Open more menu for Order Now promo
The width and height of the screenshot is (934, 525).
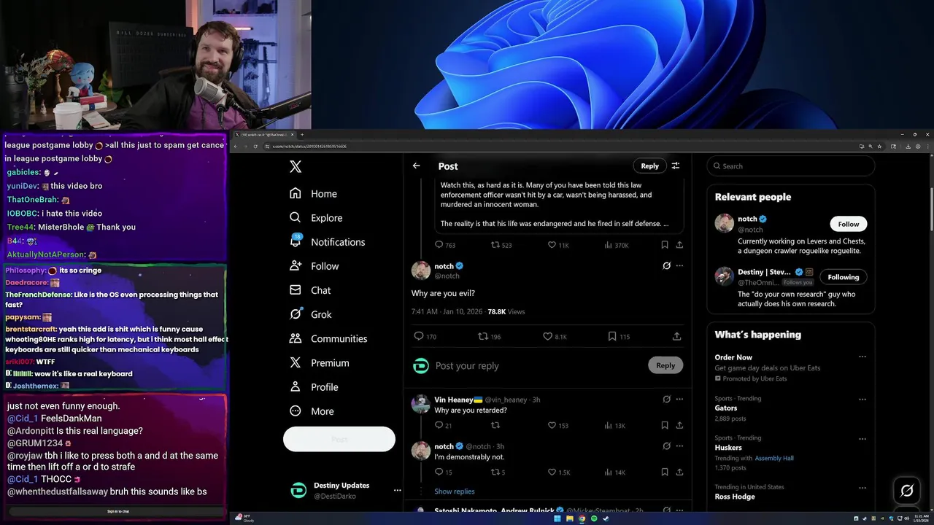pyautogui.click(x=862, y=357)
